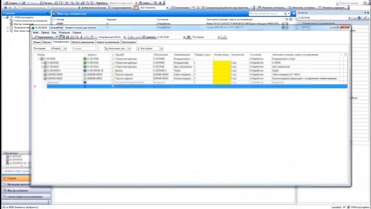Open the Файл menu in the element window
Image resolution: width=371 pixels, height=209 pixels.
(36, 33)
